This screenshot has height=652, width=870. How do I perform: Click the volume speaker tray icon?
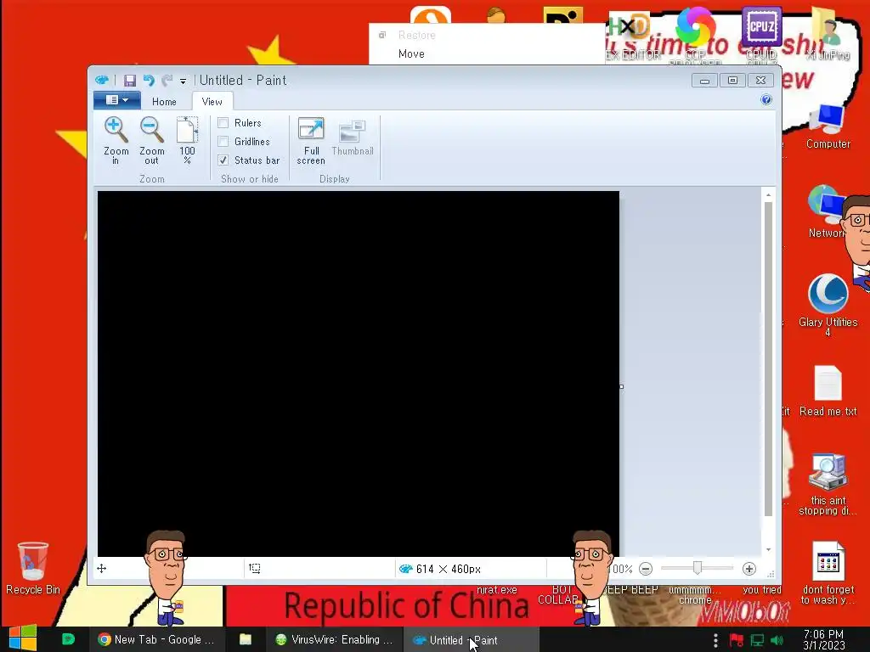pyautogui.click(x=777, y=641)
